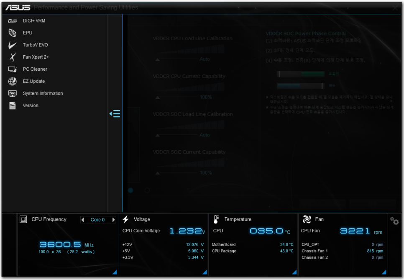This screenshot has width=404, height=280.
Task: Select first page indicator dot
Action: tap(130, 190)
